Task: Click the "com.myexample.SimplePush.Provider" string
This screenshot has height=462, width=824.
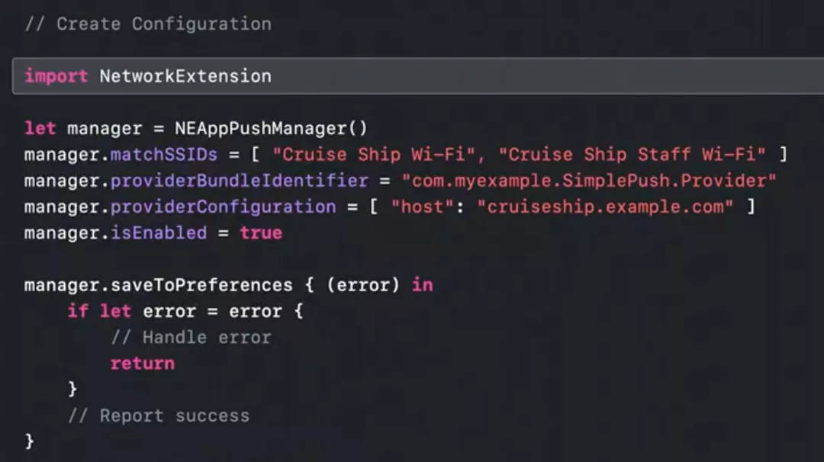Action: pos(589,181)
